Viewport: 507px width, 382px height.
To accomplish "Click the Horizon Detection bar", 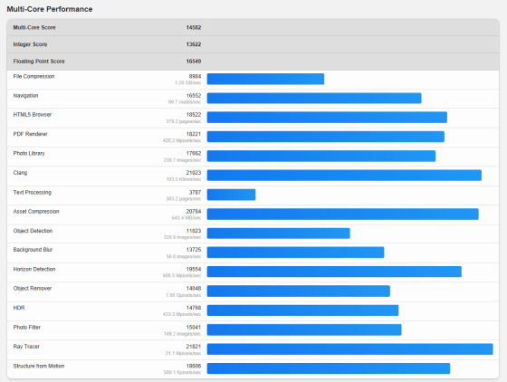I will (x=334, y=272).
